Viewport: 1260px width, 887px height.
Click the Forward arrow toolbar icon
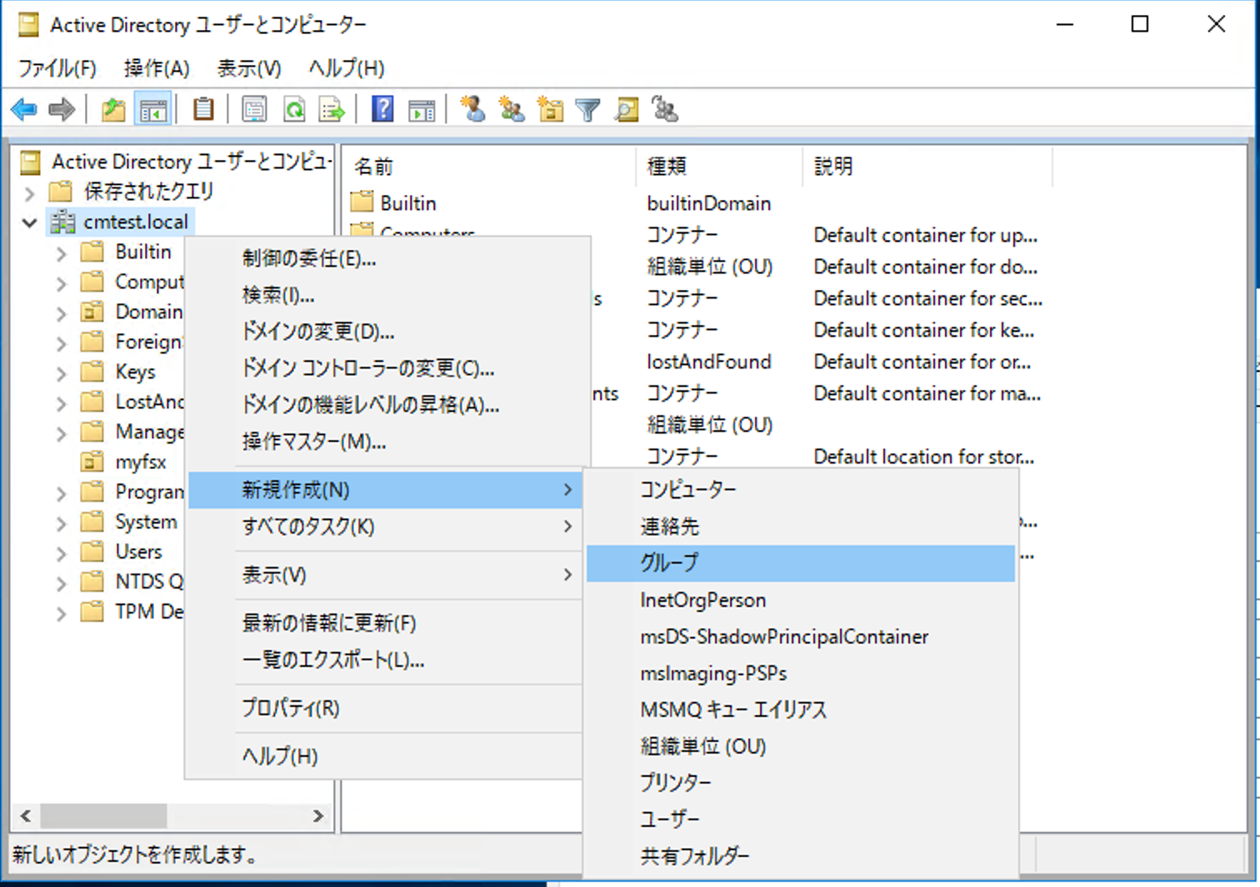pyautogui.click(x=62, y=109)
